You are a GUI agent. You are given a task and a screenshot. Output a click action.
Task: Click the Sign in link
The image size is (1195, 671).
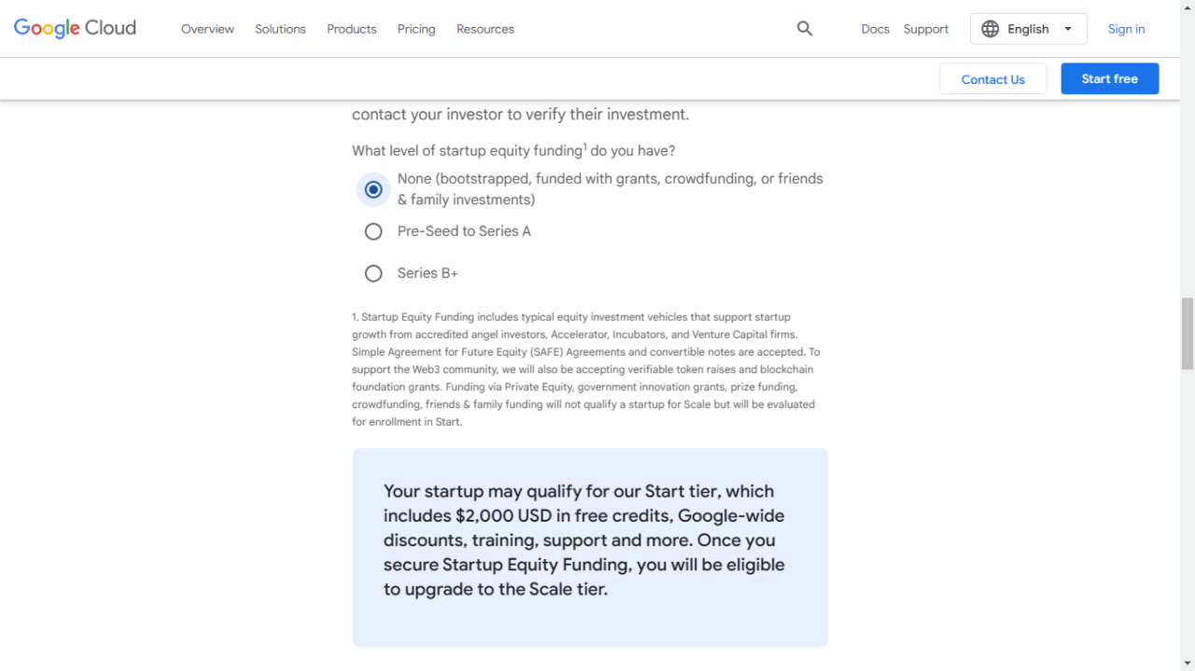(x=1126, y=29)
